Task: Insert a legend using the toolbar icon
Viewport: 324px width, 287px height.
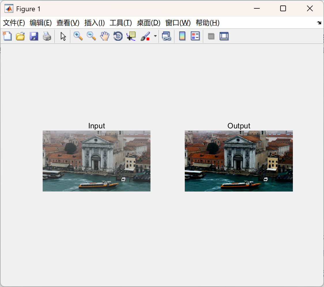Action: (195, 36)
